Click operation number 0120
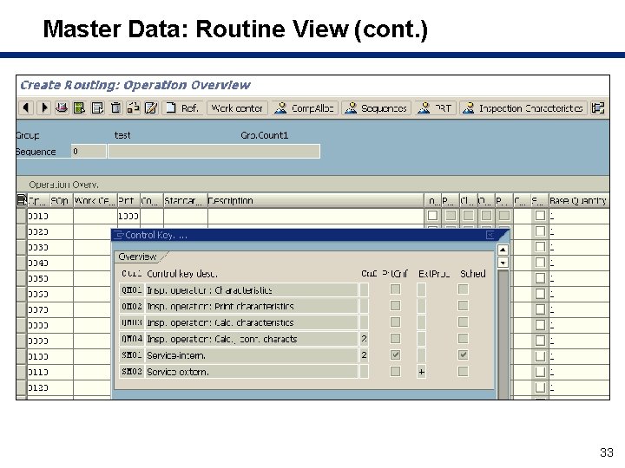The image size is (625, 468). coord(38,387)
